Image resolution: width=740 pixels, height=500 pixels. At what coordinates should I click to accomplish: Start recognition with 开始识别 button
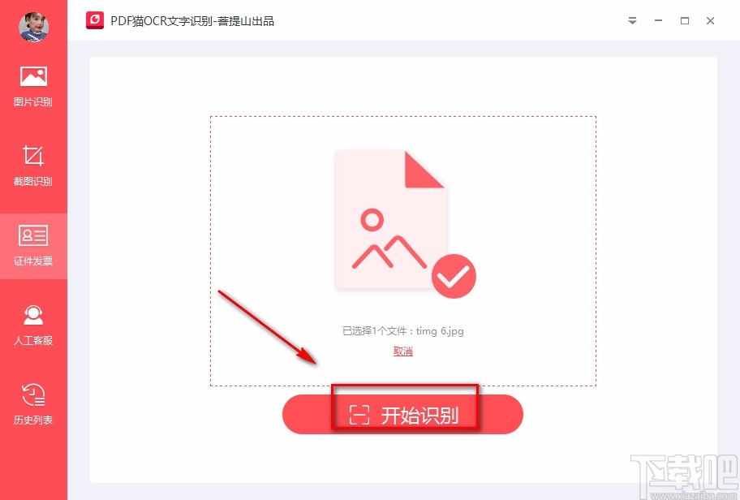pos(402,415)
